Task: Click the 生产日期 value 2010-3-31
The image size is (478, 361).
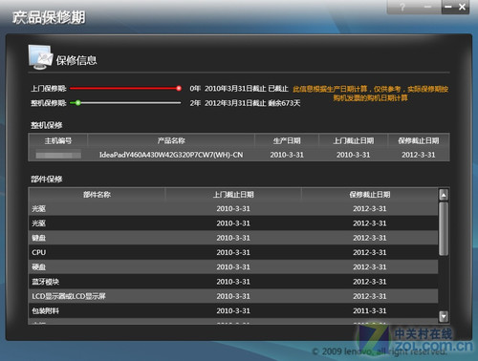Action: coord(287,155)
